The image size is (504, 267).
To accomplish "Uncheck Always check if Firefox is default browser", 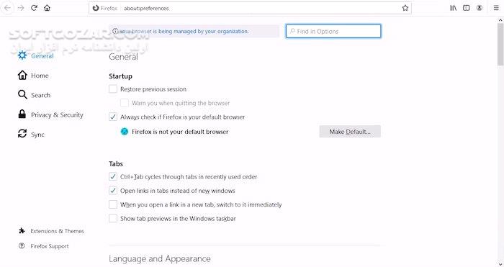I will click(x=113, y=117).
